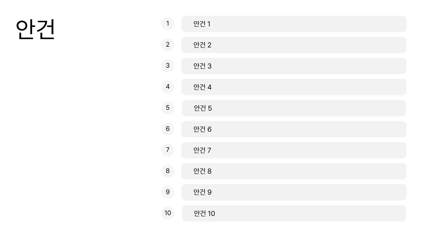422x237 pixels.
Task: Click the 안건 8 agenda bar
Action: pos(294,171)
